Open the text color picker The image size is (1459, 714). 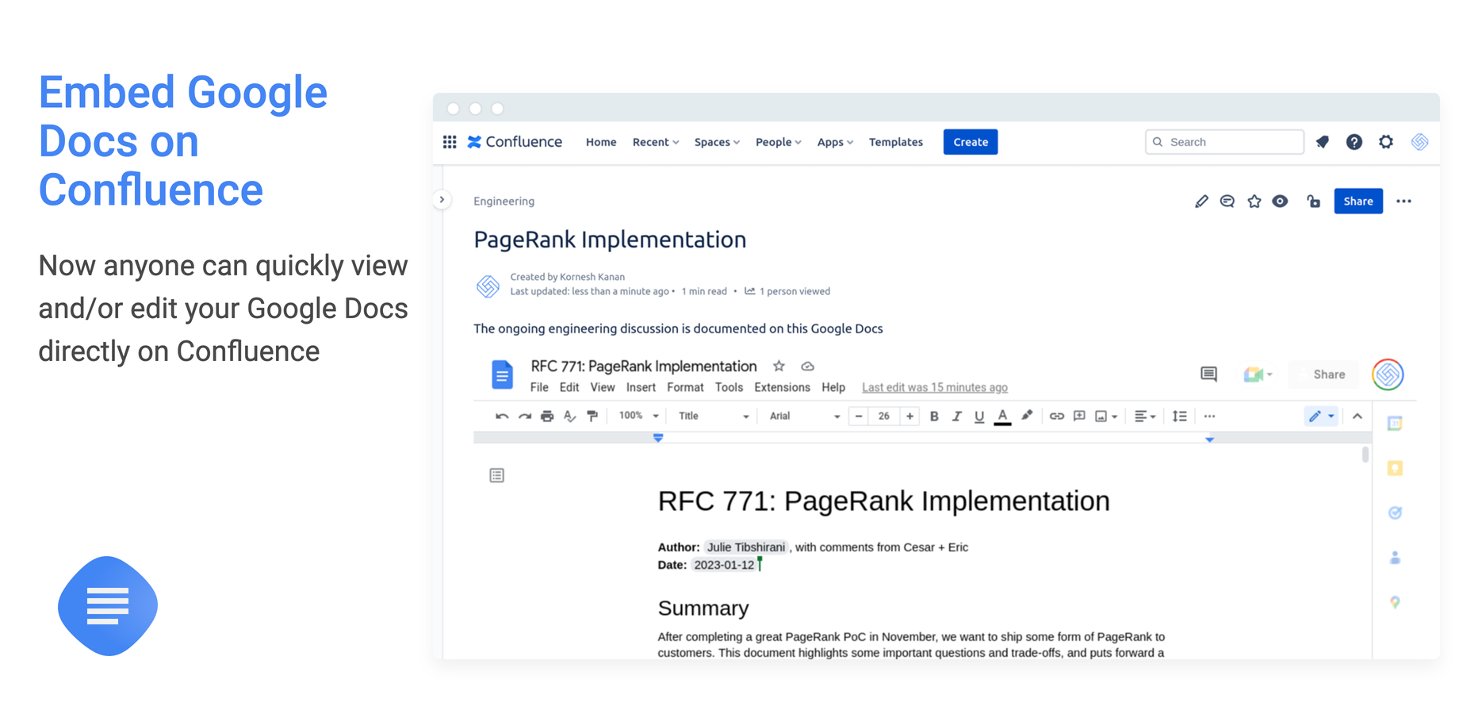(x=1002, y=416)
